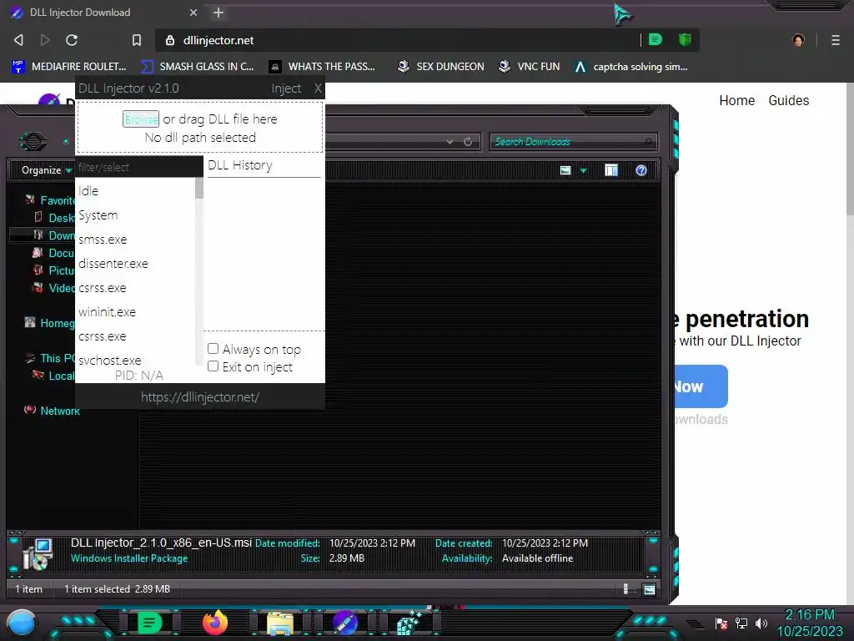Click the Search Downloads field
The image size is (854, 641).
[573, 142]
